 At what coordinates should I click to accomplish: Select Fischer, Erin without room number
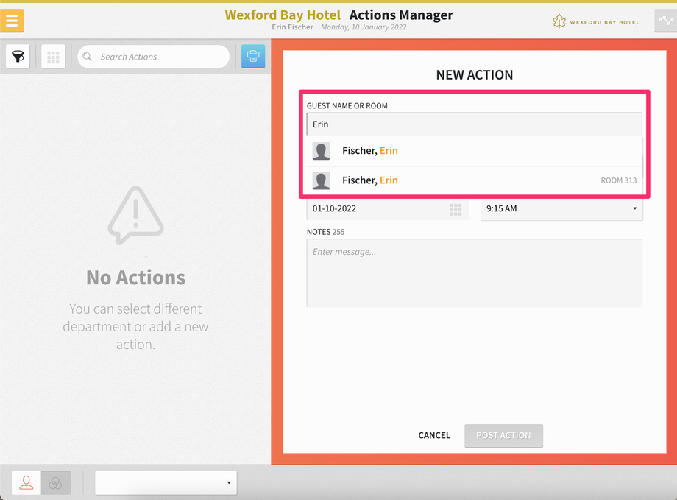coord(475,151)
